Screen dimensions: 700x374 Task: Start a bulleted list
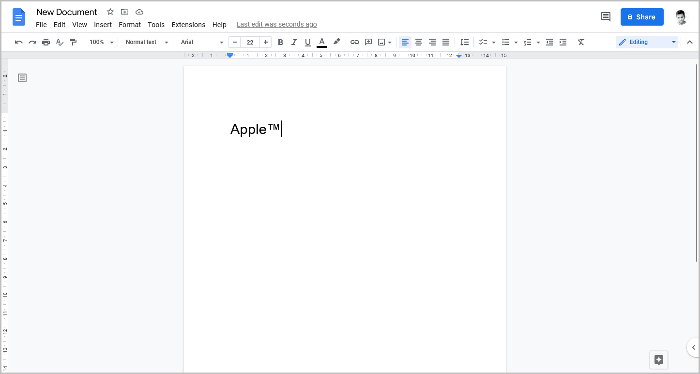point(505,42)
